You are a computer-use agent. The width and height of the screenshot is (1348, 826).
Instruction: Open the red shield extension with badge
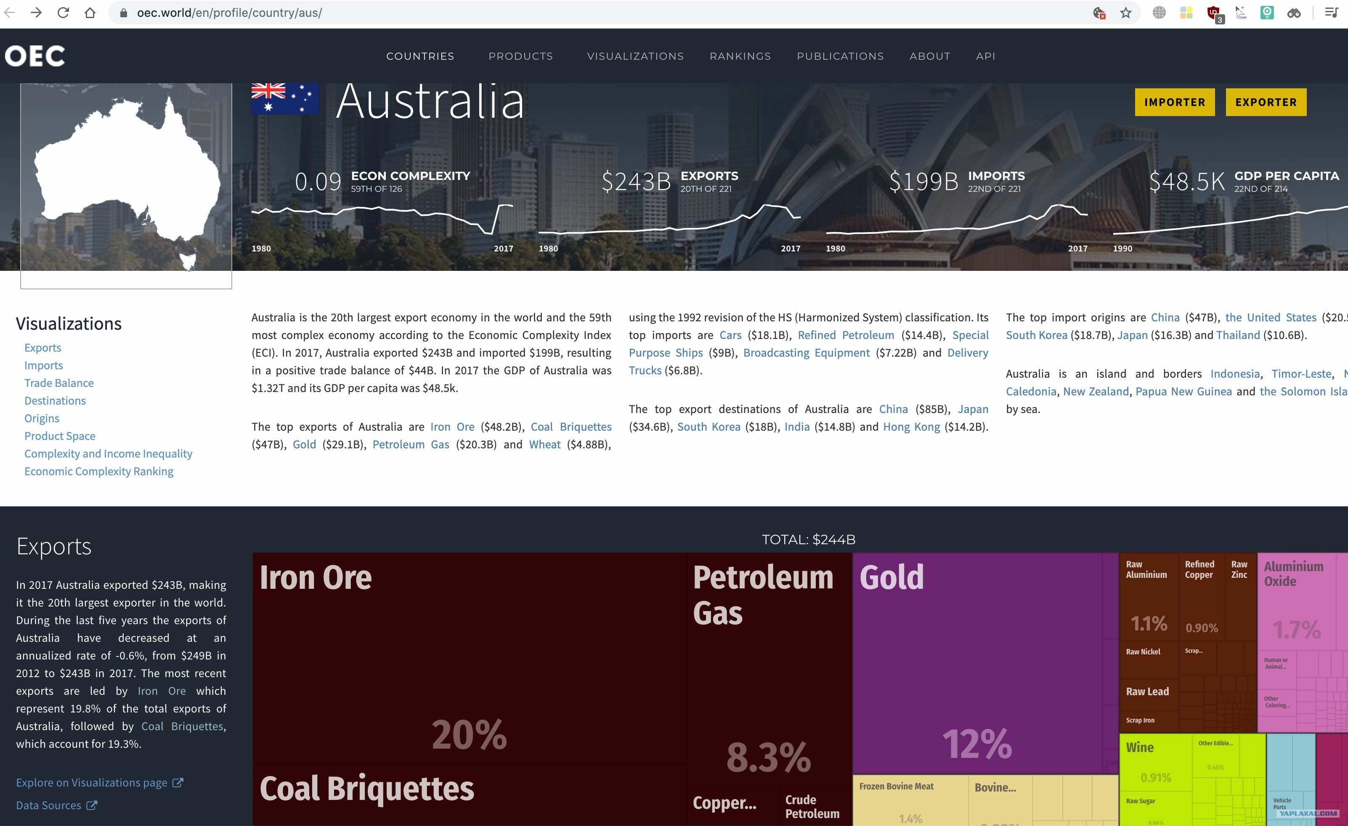(x=1215, y=14)
